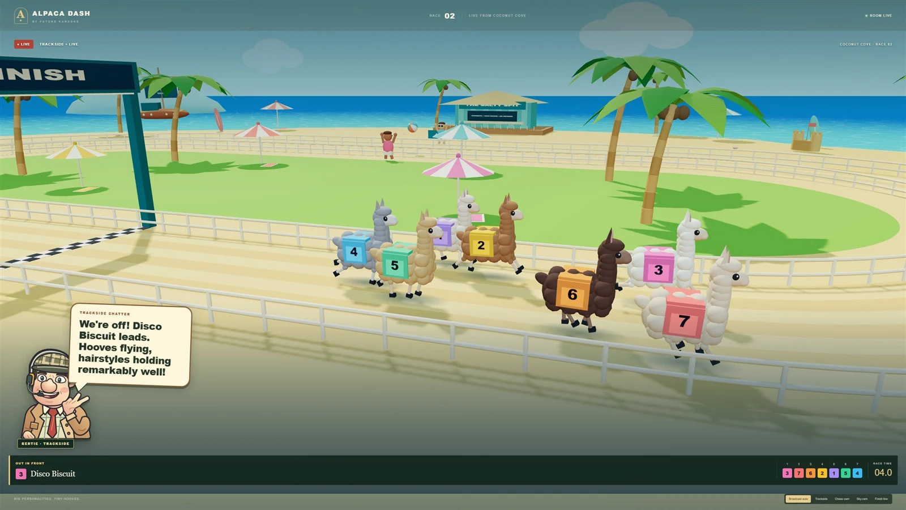This screenshot has width=906, height=510.
Task: Click the Trackside Chatter speech bubble
Action: tap(130, 346)
